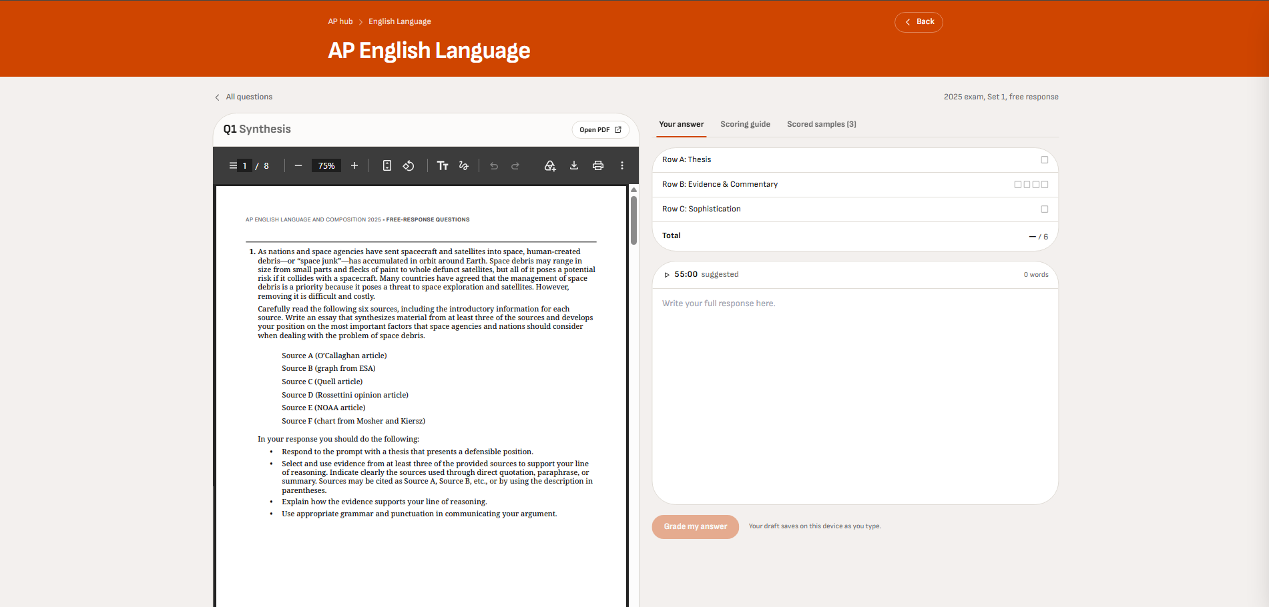Click the undo arrow in PDF toolbar
The height and width of the screenshot is (607, 1269).
click(x=494, y=165)
